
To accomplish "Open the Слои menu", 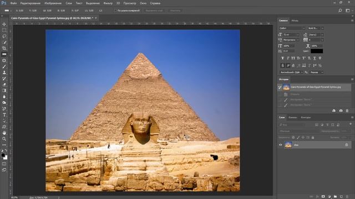I will click(x=69, y=3).
